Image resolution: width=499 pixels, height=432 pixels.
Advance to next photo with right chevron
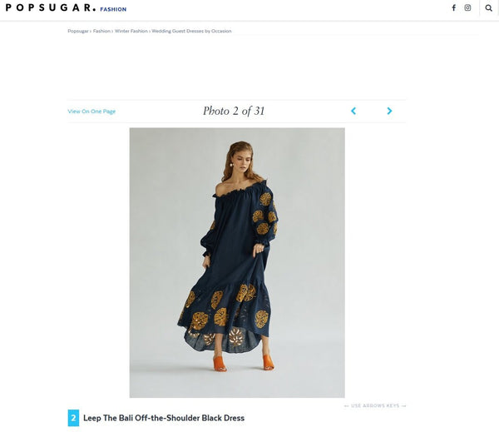[x=389, y=111]
